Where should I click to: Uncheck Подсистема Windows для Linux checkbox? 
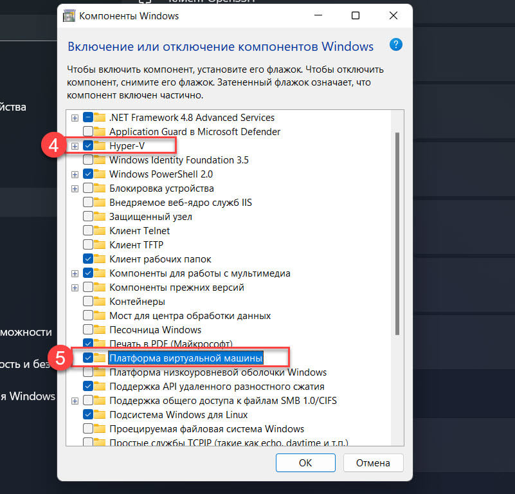coord(88,415)
